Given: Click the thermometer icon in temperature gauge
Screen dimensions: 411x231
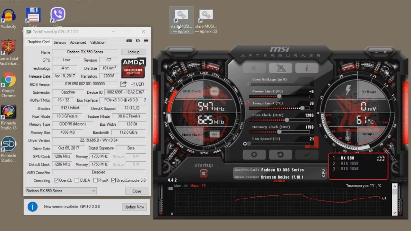Looking at the screenshot, I should (348, 136).
